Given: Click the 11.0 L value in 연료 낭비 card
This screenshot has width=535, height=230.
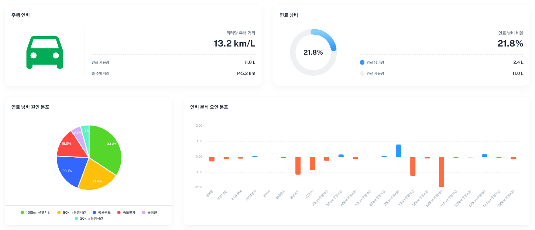Looking at the screenshot, I should 518,73.
